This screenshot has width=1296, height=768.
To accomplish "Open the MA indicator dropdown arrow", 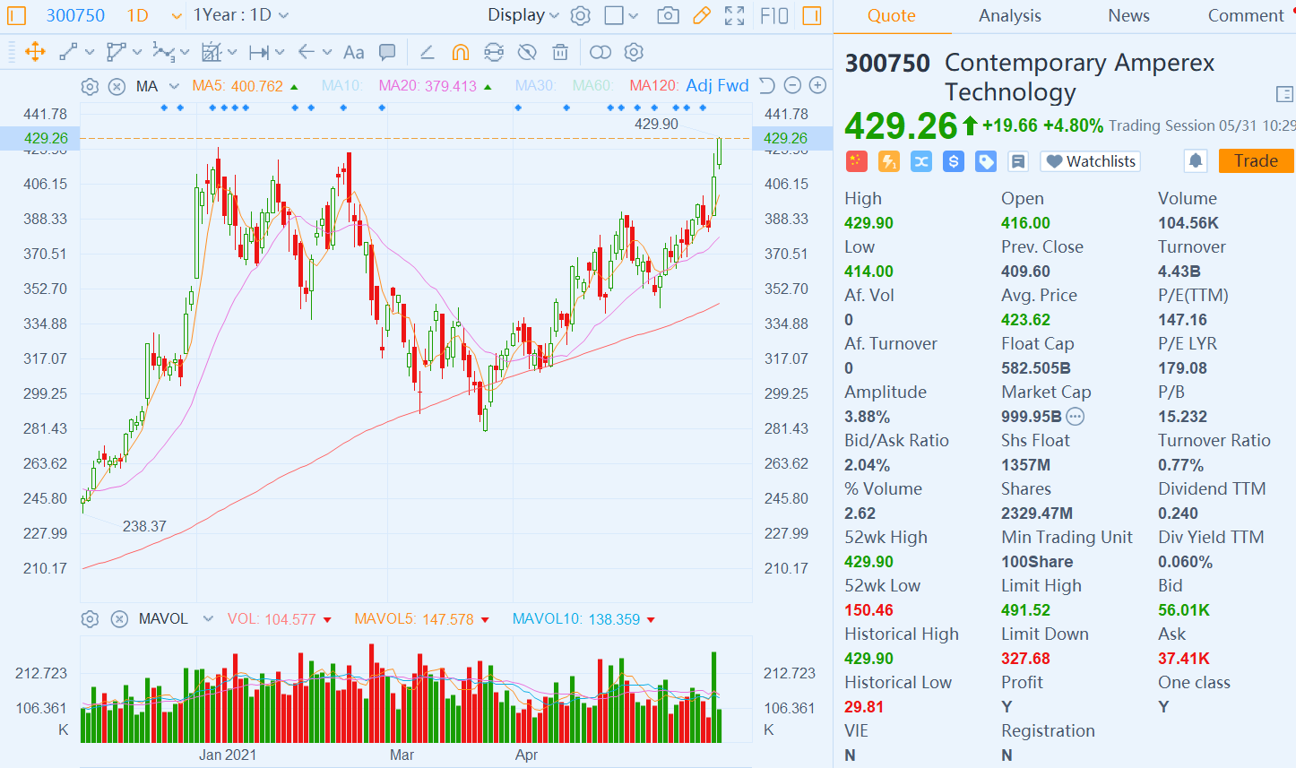I will pos(176,85).
